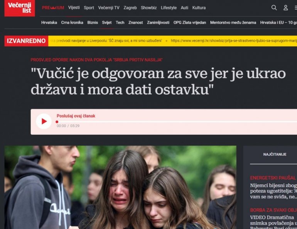
Task: Open Mentorstvo među ženama link
Action: [x=233, y=22]
